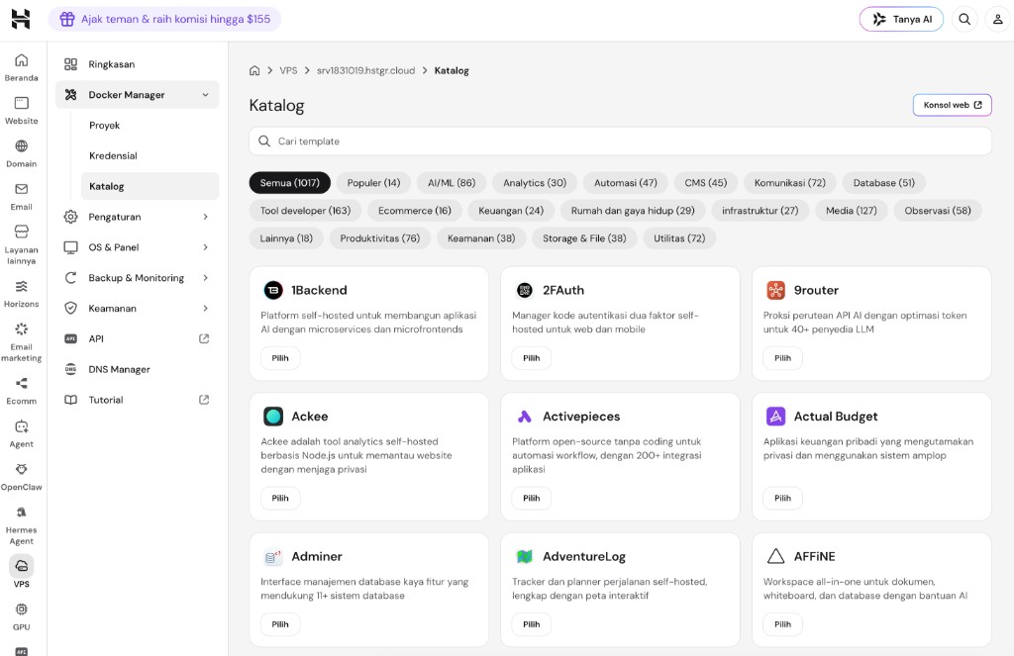Open Tutorial external link icon

point(204,400)
